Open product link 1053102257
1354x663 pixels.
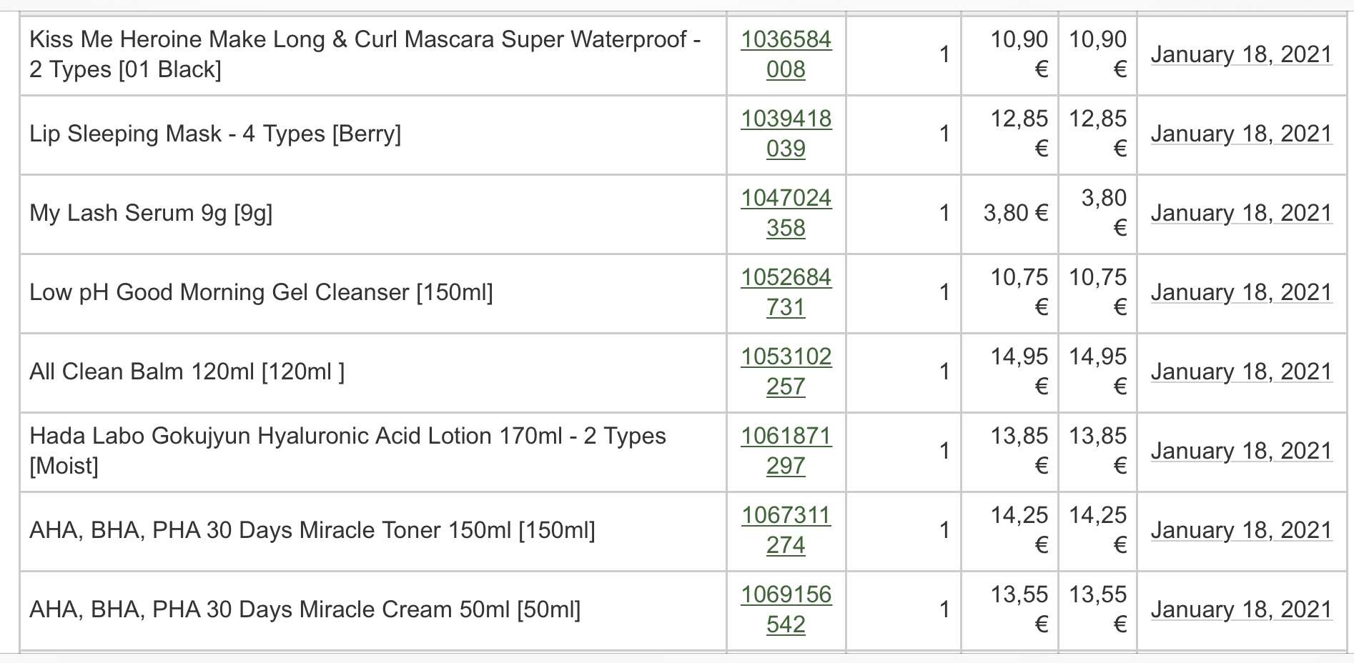click(786, 372)
